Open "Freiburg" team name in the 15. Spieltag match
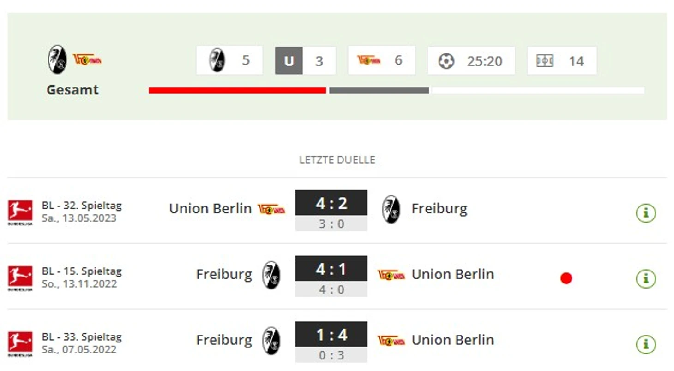Image resolution: width=674 pixels, height=371 pixels. point(224,275)
